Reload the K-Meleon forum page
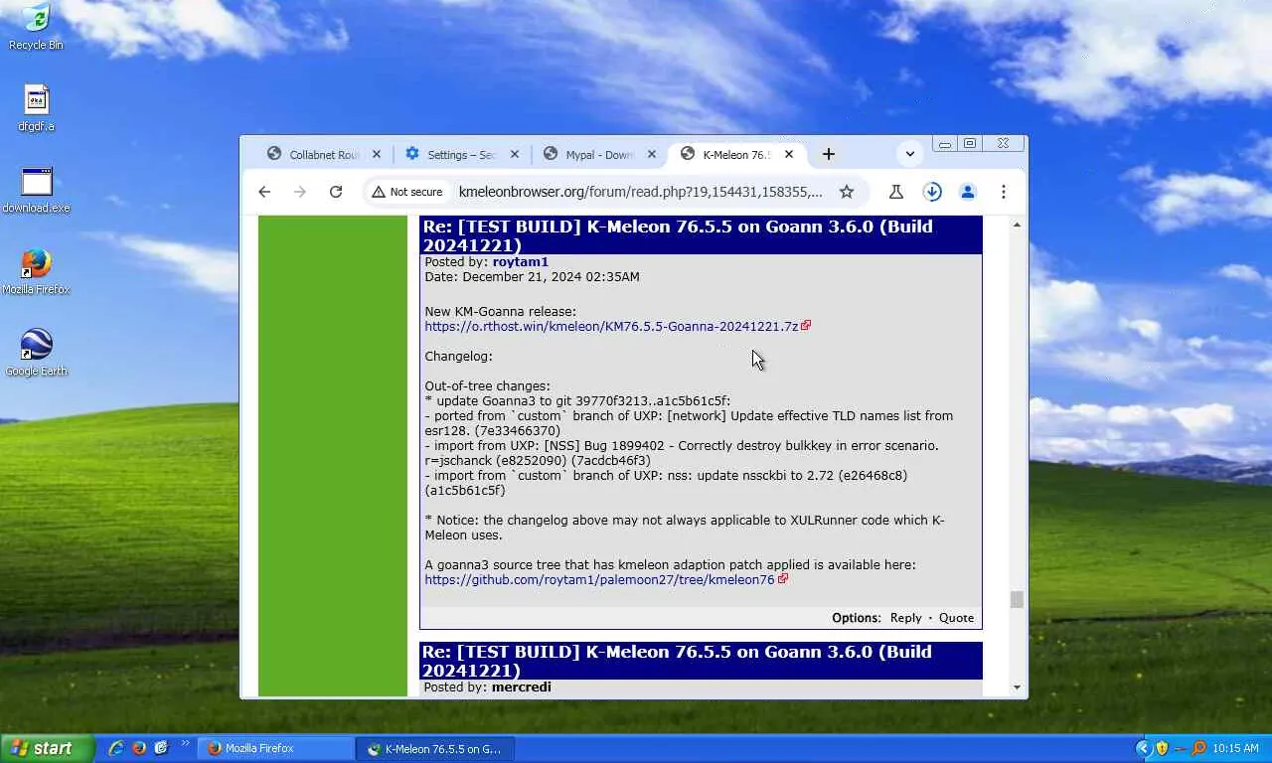 point(336,192)
